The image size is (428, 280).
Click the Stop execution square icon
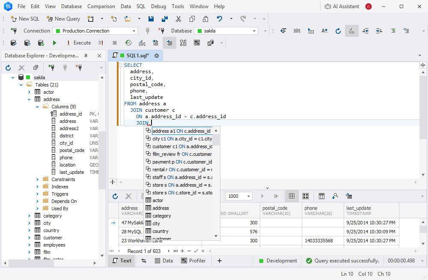coord(115,43)
